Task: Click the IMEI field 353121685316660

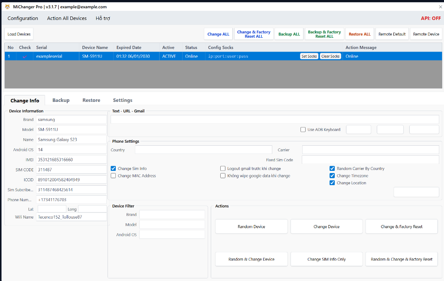Action: pyautogui.click(x=71, y=160)
